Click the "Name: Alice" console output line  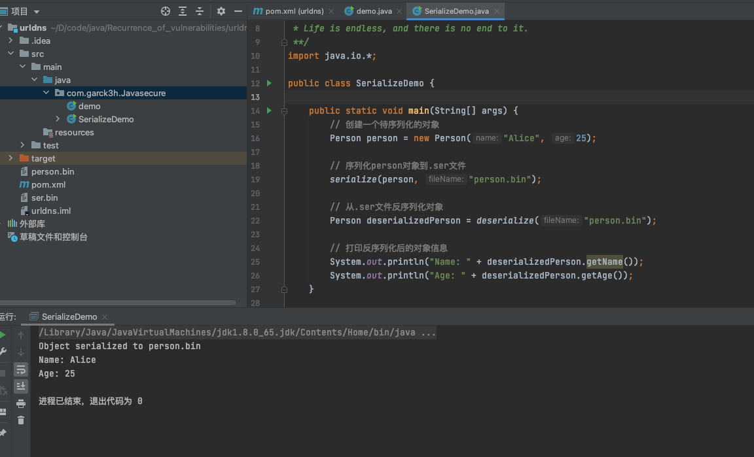tap(67, 360)
